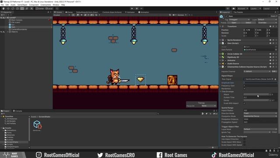Click the prefab Open button
The image size is (280, 158).
[x=234, y=23]
